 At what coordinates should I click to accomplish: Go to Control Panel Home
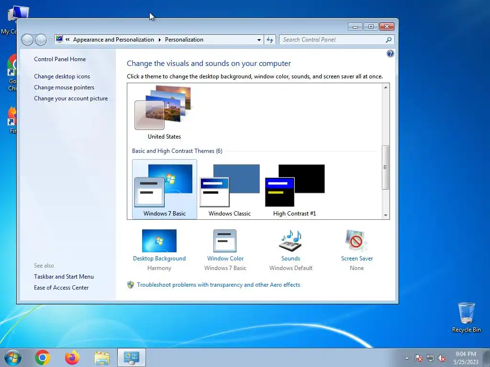[x=60, y=59]
